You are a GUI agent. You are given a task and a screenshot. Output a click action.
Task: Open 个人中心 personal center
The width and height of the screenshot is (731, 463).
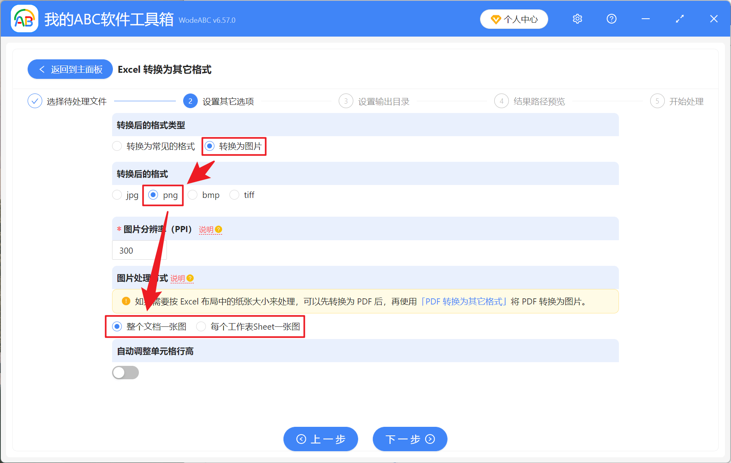(x=514, y=19)
